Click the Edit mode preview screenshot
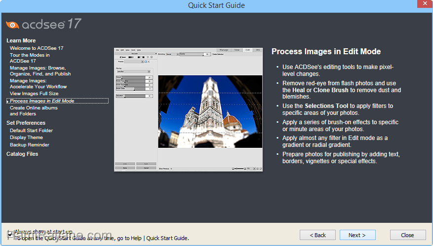 [188, 109]
